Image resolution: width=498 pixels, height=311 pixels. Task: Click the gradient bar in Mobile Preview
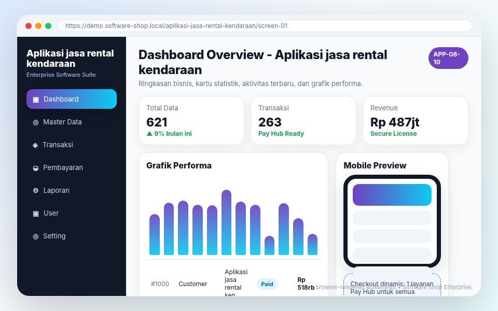[392, 195]
